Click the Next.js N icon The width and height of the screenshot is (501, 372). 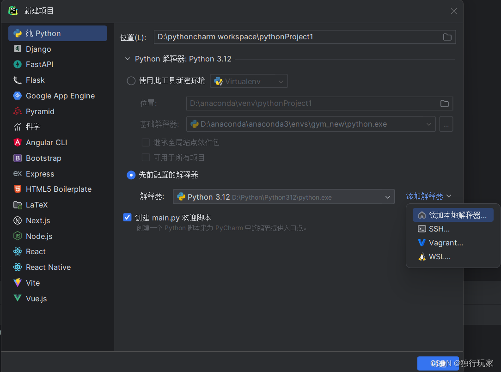click(18, 220)
